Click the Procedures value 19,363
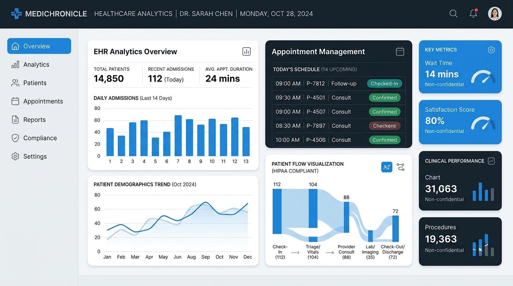 (x=441, y=239)
